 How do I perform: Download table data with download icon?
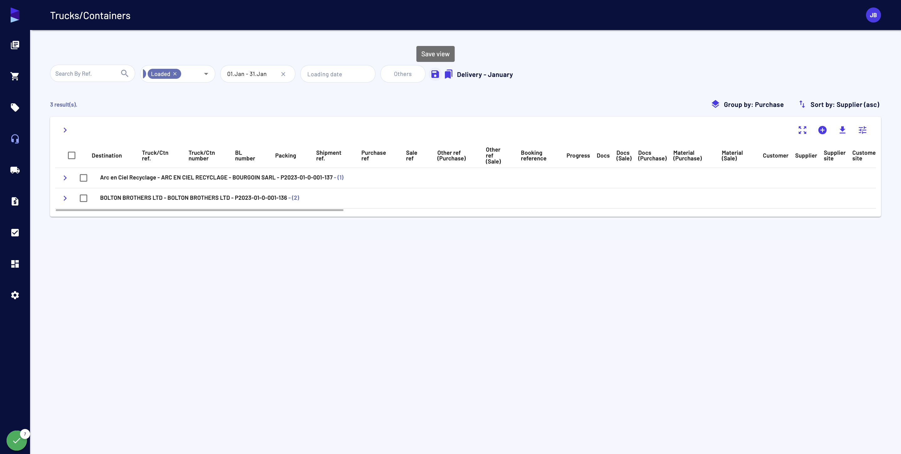pos(842,130)
